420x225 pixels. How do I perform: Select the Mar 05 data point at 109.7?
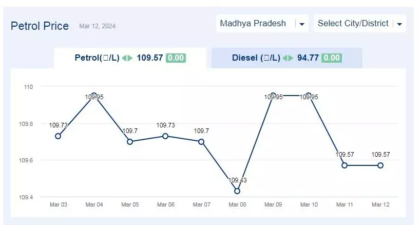pos(129,142)
